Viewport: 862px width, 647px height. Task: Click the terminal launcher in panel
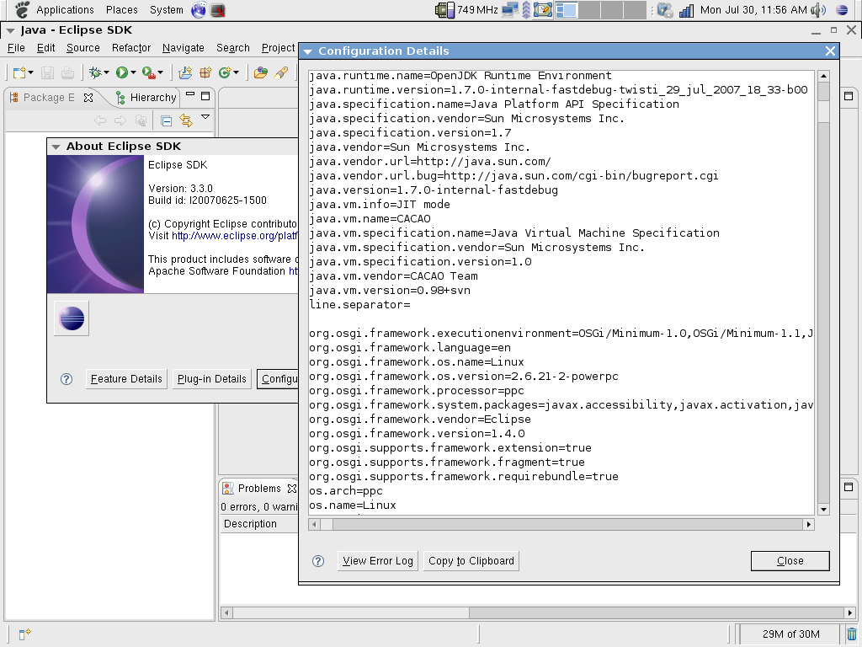pos(218,10)
